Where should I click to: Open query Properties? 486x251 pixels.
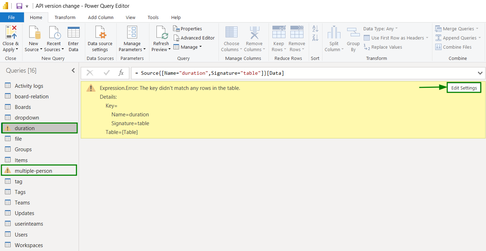[x=187, y=29]
